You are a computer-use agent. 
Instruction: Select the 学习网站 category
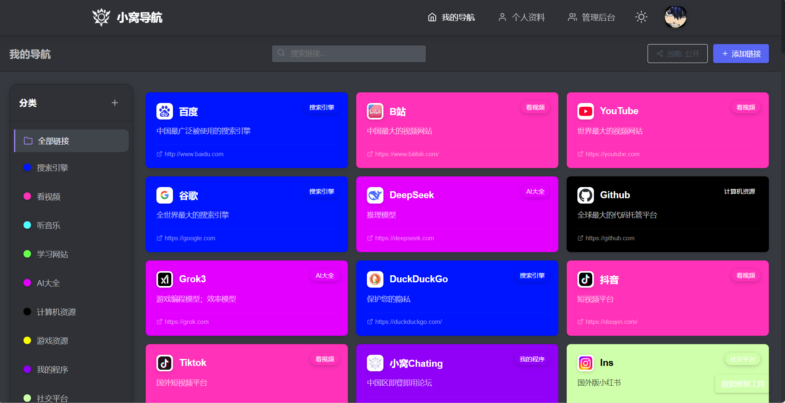point(71,254)
